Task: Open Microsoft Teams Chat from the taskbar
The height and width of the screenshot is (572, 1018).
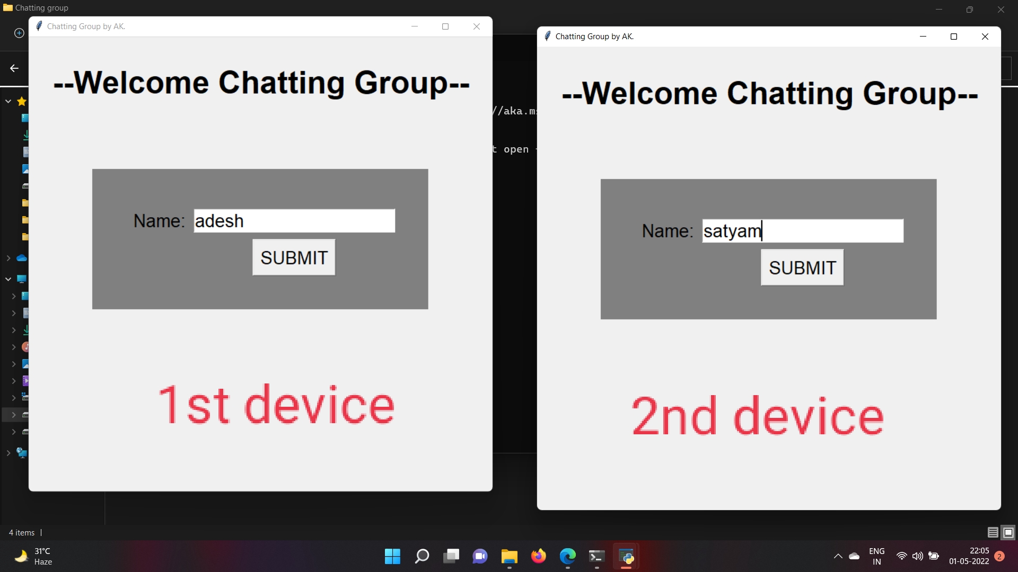Action: pos(480,556)
